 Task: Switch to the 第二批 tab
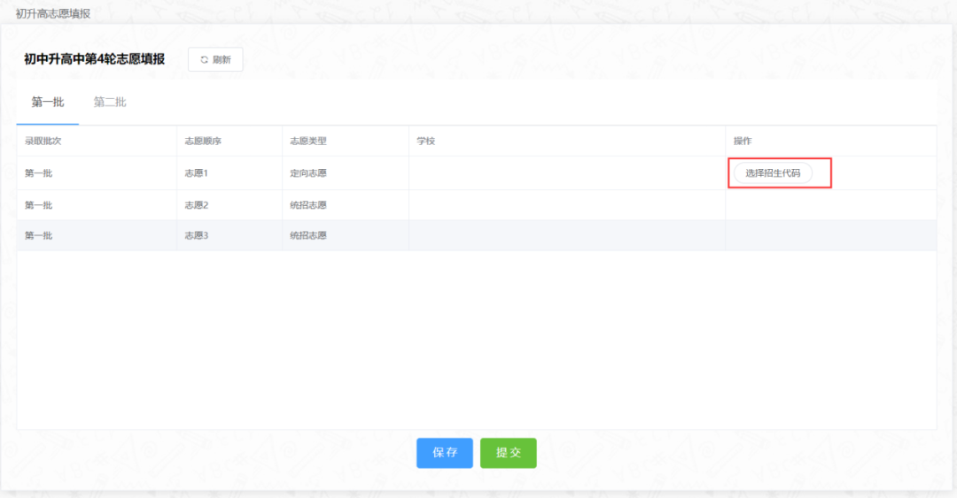pyautogui.click(x=110, y=103)
